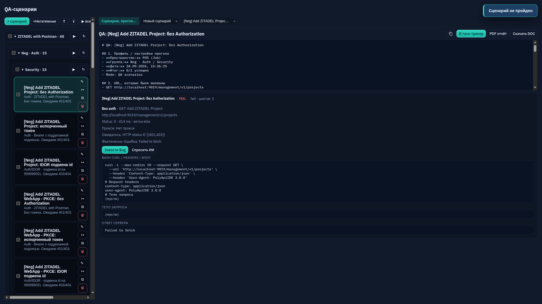Close the 'Новый сценарий' tab

[176, 21]
